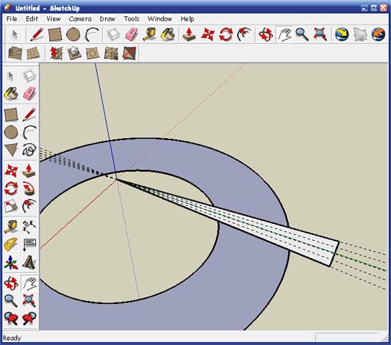Image resolution: width=391 pixels, height=345 pixels.
Task: Select the Polygon triangle tool
Action: coord(11,150)
